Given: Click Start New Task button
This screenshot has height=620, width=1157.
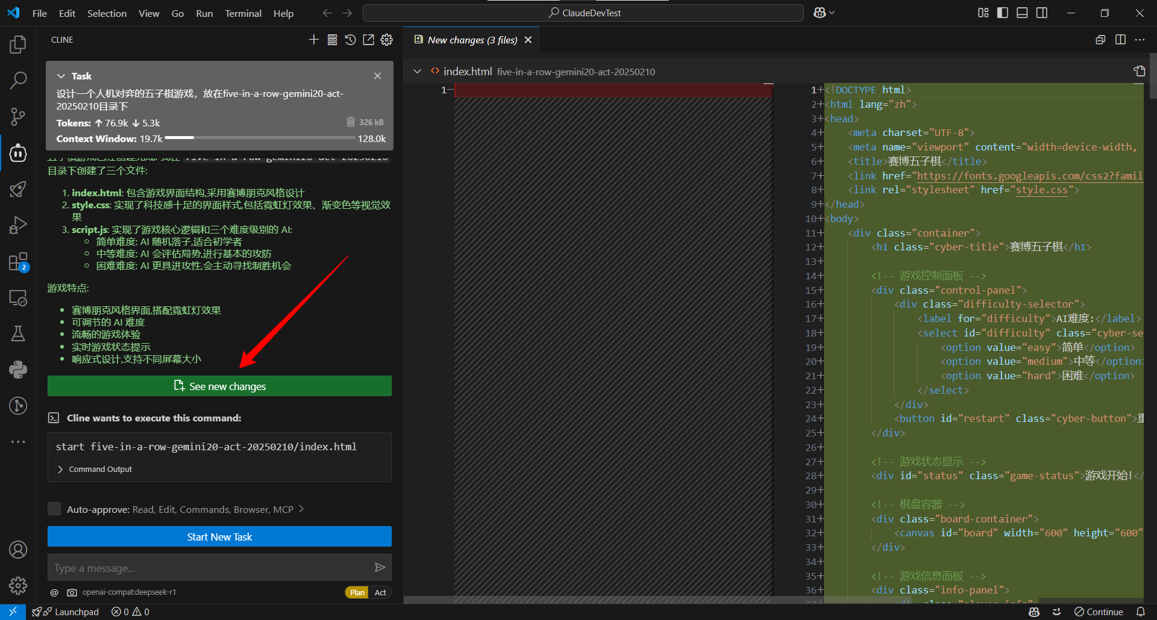Looking at the screenshot, I should [x=219, y=536].
